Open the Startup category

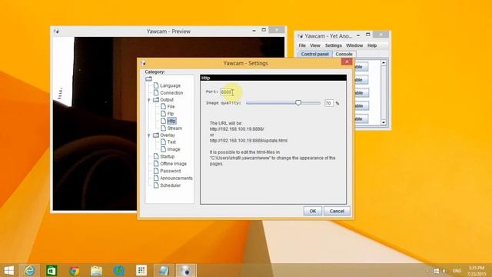[x=167, y=156]
